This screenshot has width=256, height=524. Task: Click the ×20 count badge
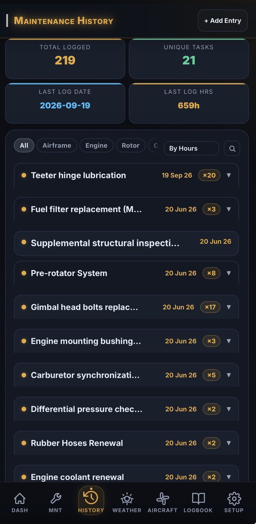[209, 175]
